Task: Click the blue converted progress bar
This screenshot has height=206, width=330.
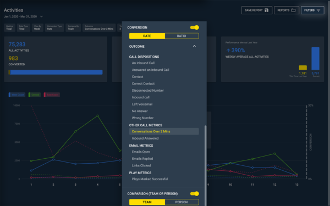Action: click(x=56, y=72)
